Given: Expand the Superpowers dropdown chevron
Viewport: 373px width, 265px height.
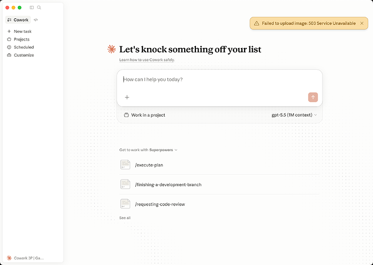Looking at the screenshot, I should coord(176,150).
